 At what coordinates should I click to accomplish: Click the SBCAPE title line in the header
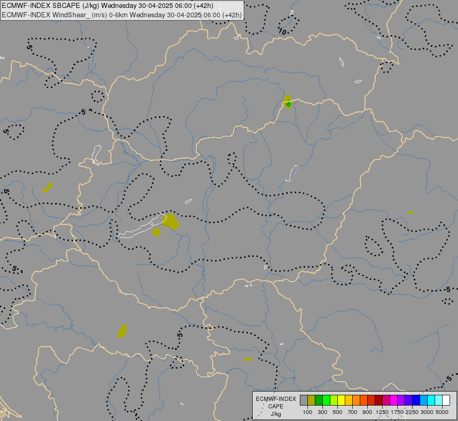coord(108,6)
